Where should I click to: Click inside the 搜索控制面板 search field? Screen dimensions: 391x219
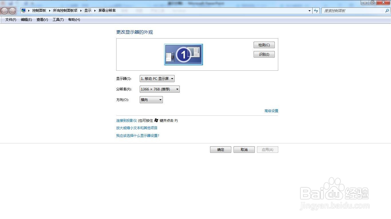(x=354, y=11)
